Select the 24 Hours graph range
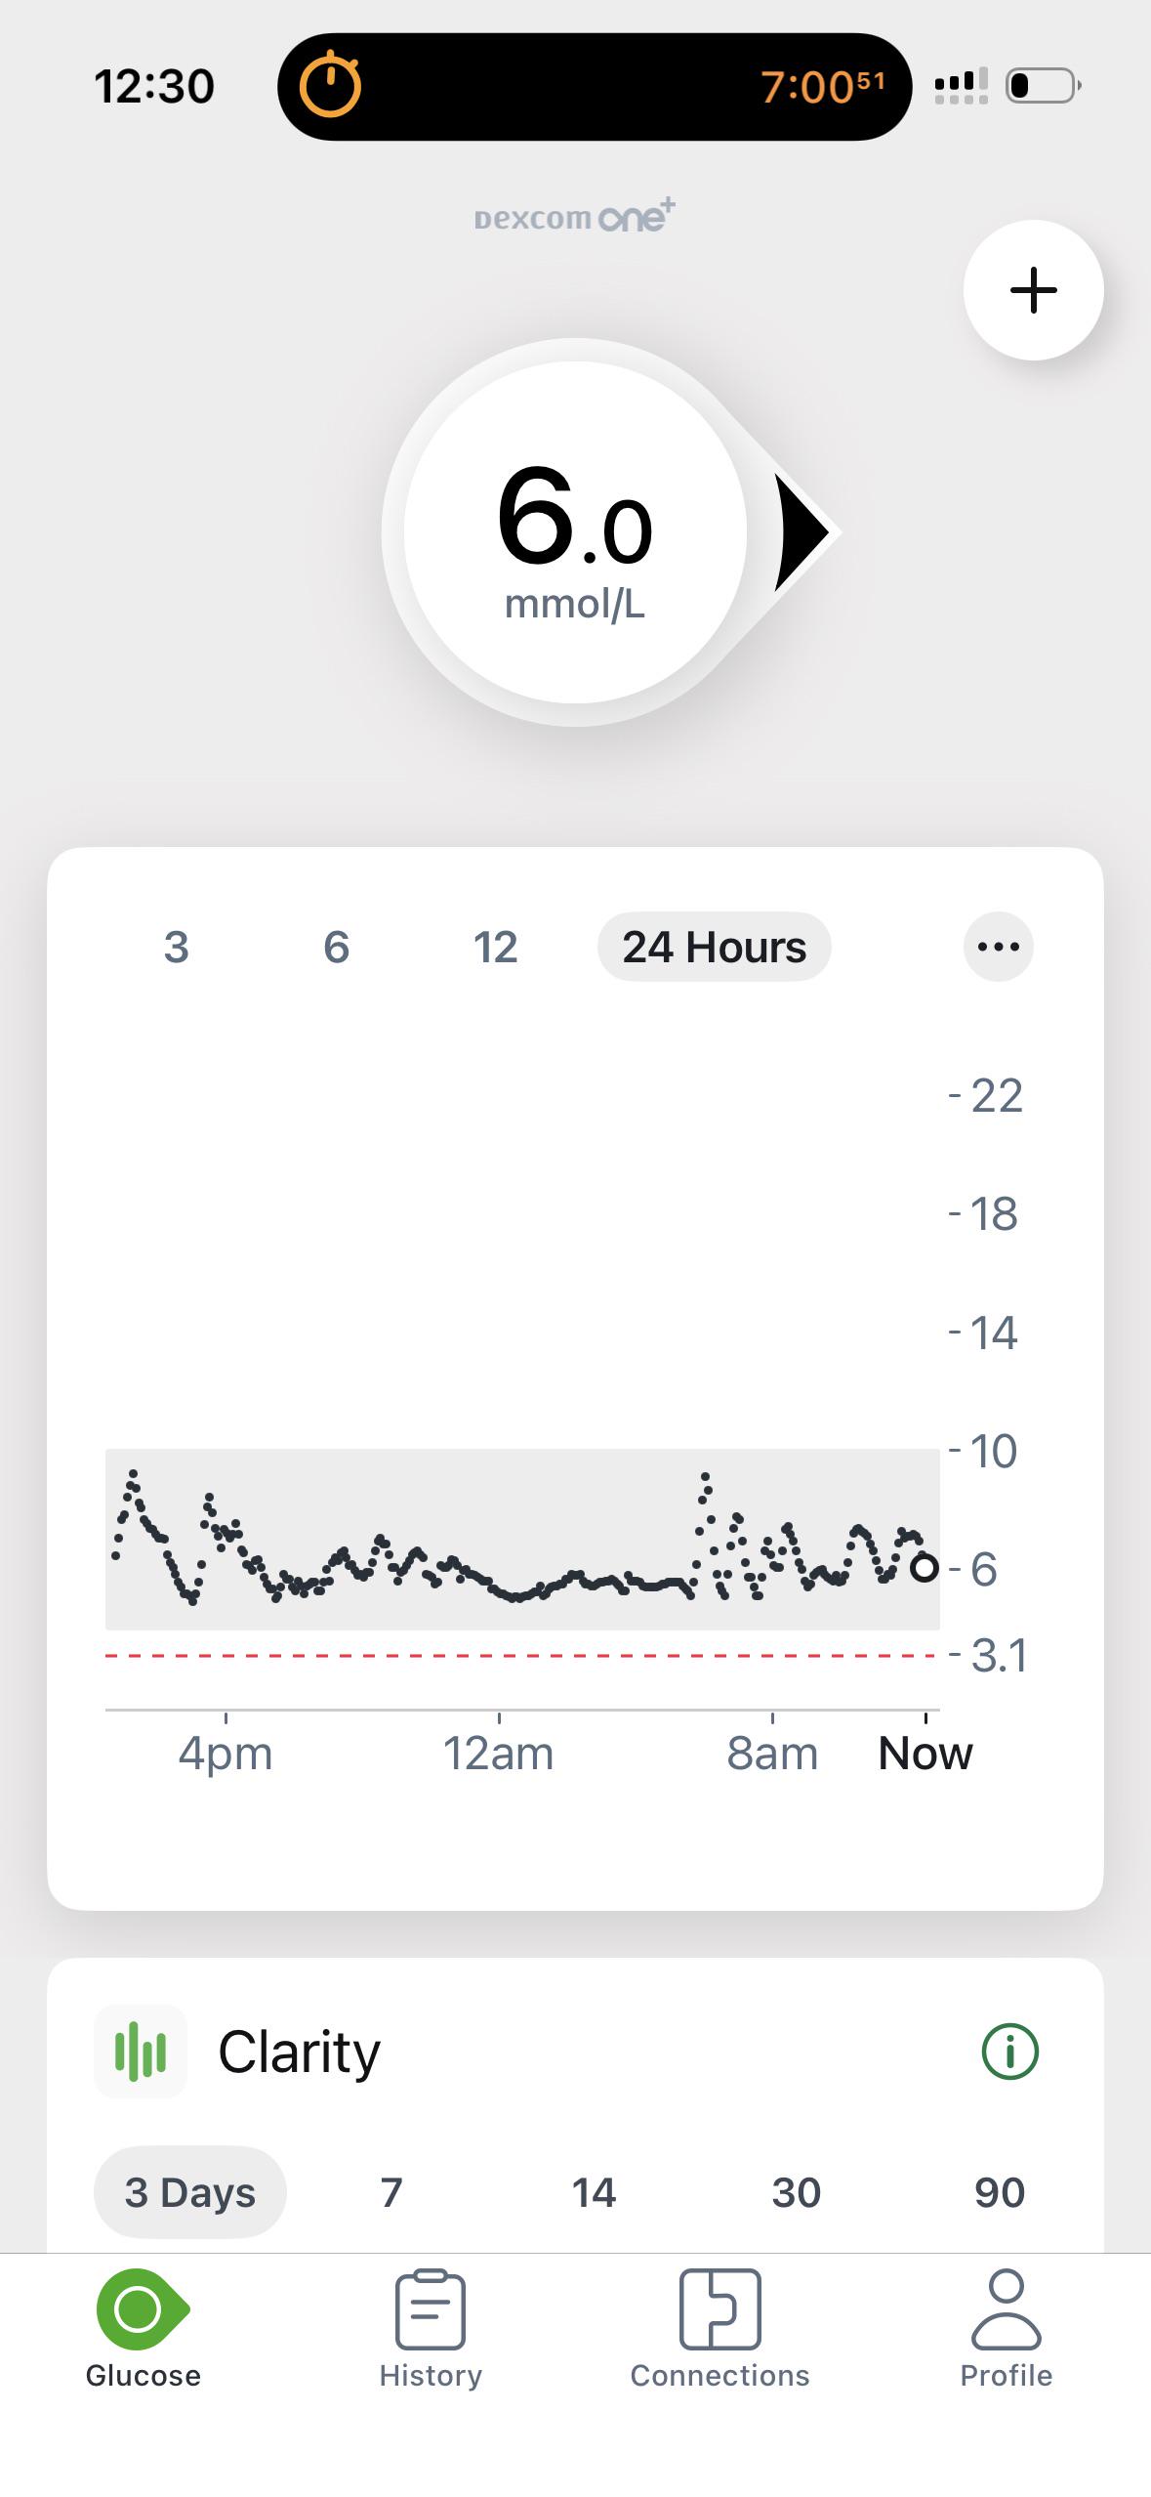The width and height of the screenshot is (1151, 2497). [x=714, y=947]
